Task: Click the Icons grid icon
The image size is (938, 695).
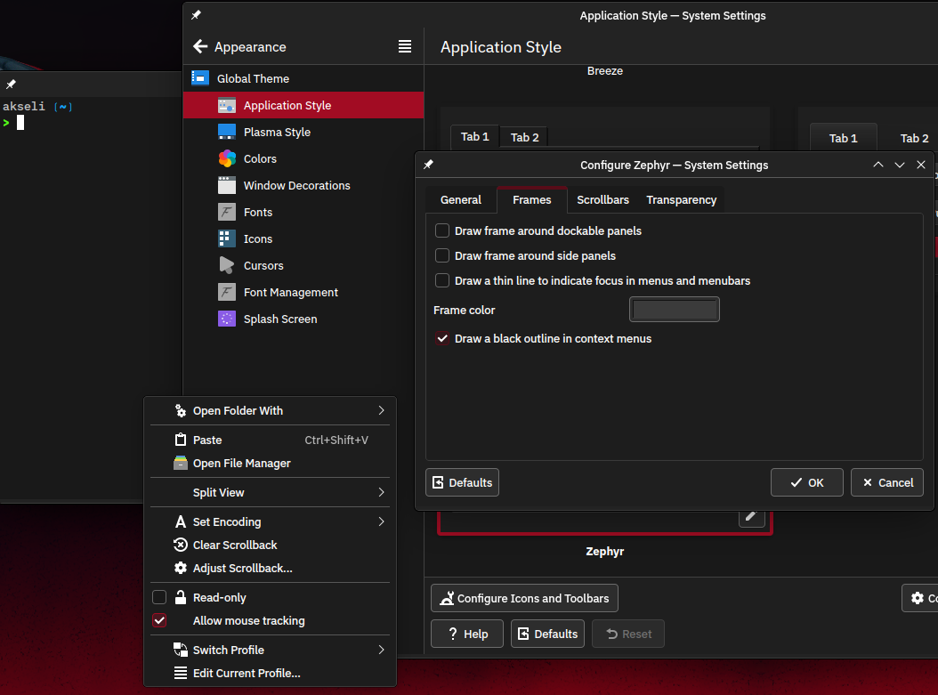Action: [227, 238]
